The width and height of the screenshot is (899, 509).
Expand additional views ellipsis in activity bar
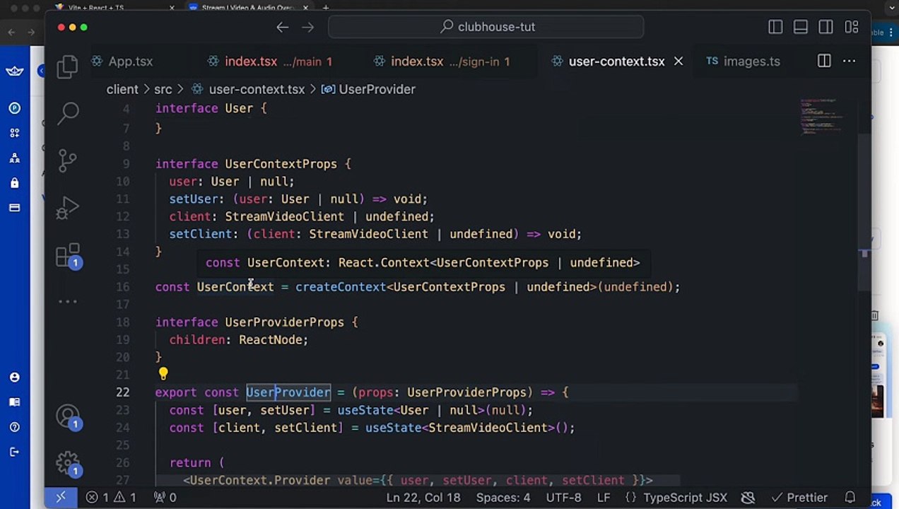68,302
